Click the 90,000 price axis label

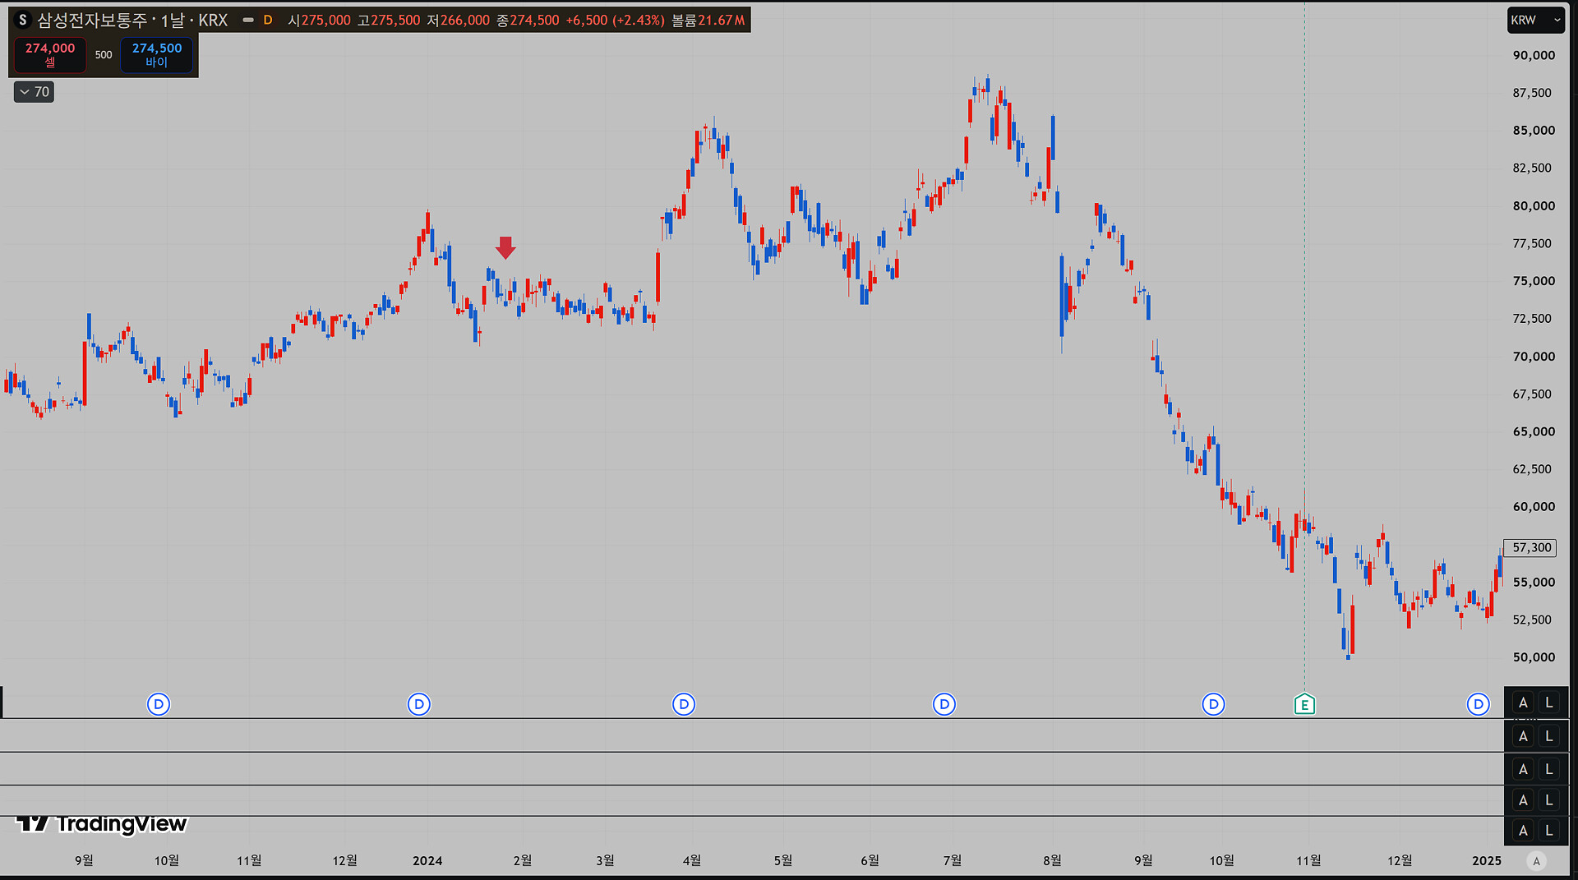point(1534,55)
